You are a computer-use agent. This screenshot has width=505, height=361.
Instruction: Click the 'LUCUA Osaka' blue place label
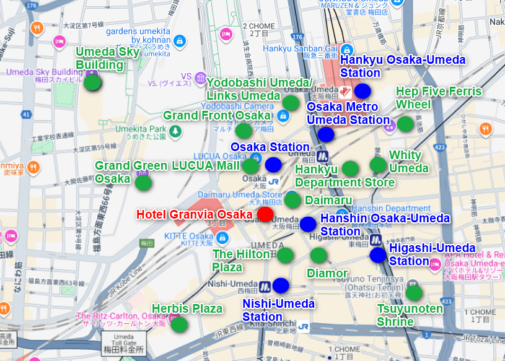click(x=220, y=157)
